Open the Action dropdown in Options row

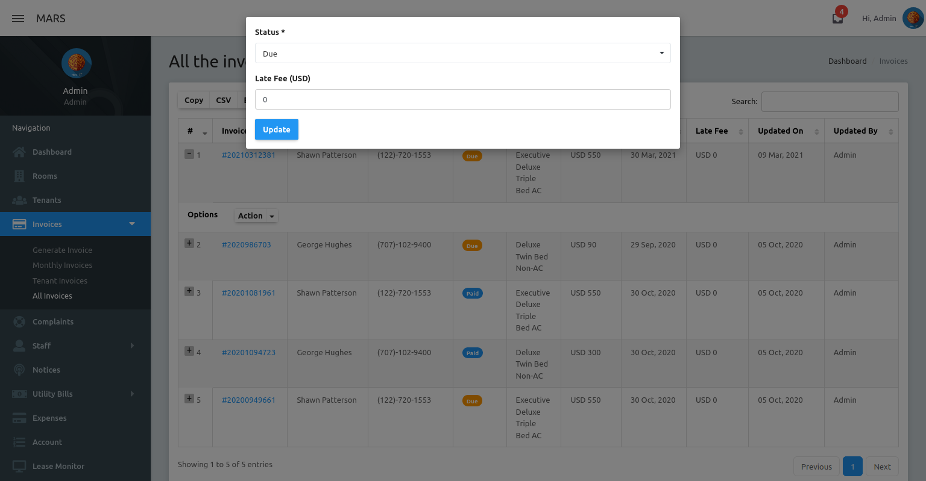pos(256,216)
